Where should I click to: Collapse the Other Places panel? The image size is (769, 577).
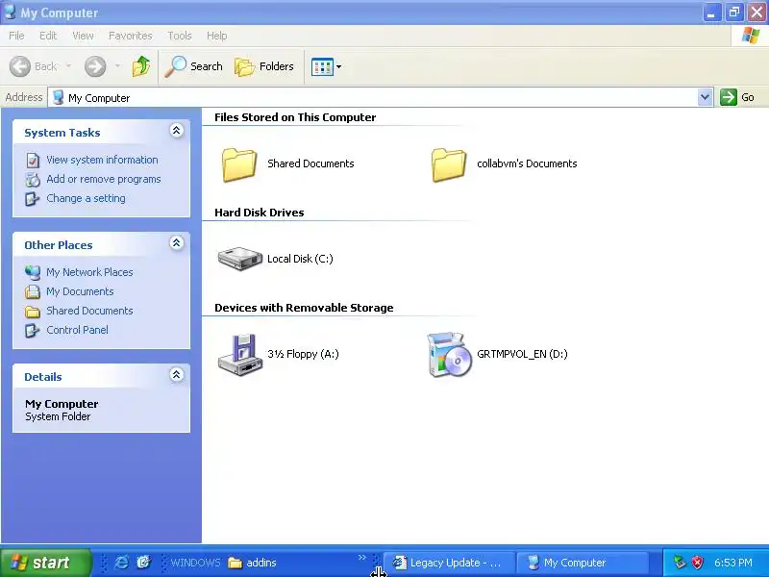177,243
